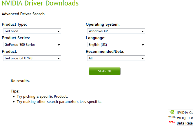Click the Operating System: label
Image resolution: width=193 pixels, height=132 pixels.
(103, 24)
